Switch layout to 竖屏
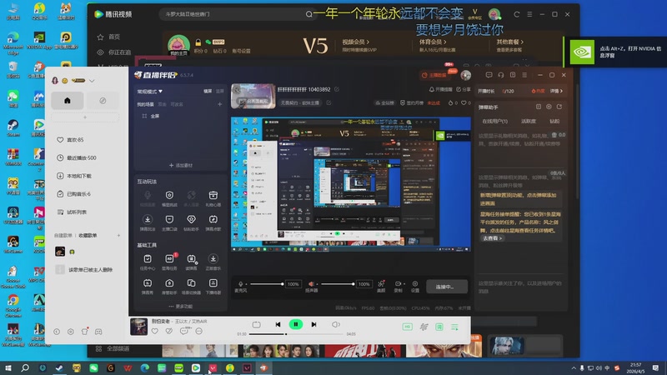This screenshot has width=667, height=375. pos(220,91)
